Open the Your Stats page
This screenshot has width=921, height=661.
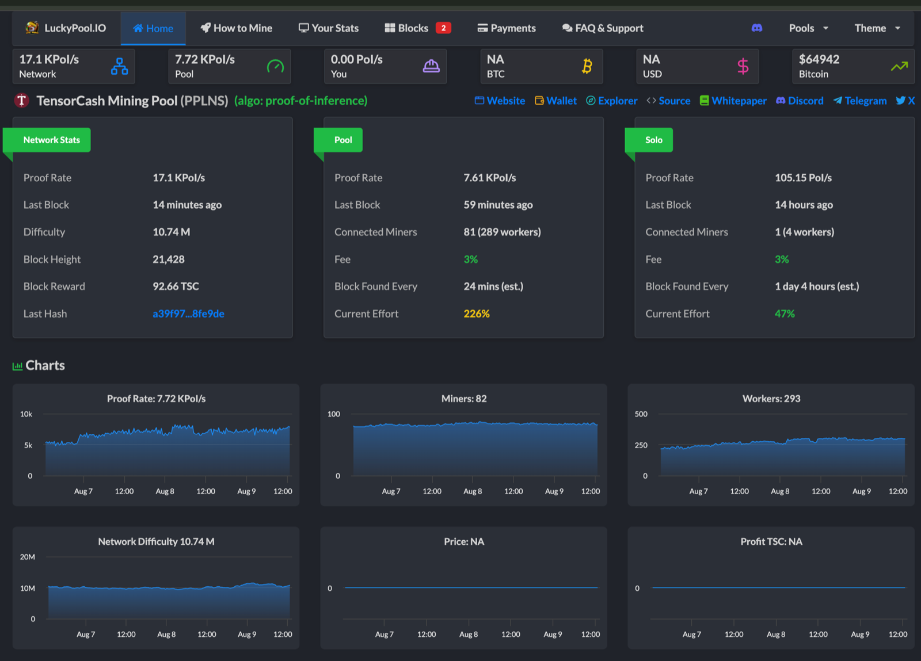329,28
